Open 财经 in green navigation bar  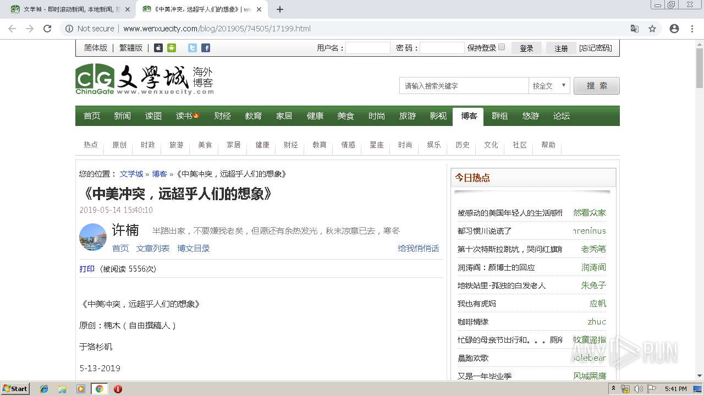point(223,116)
